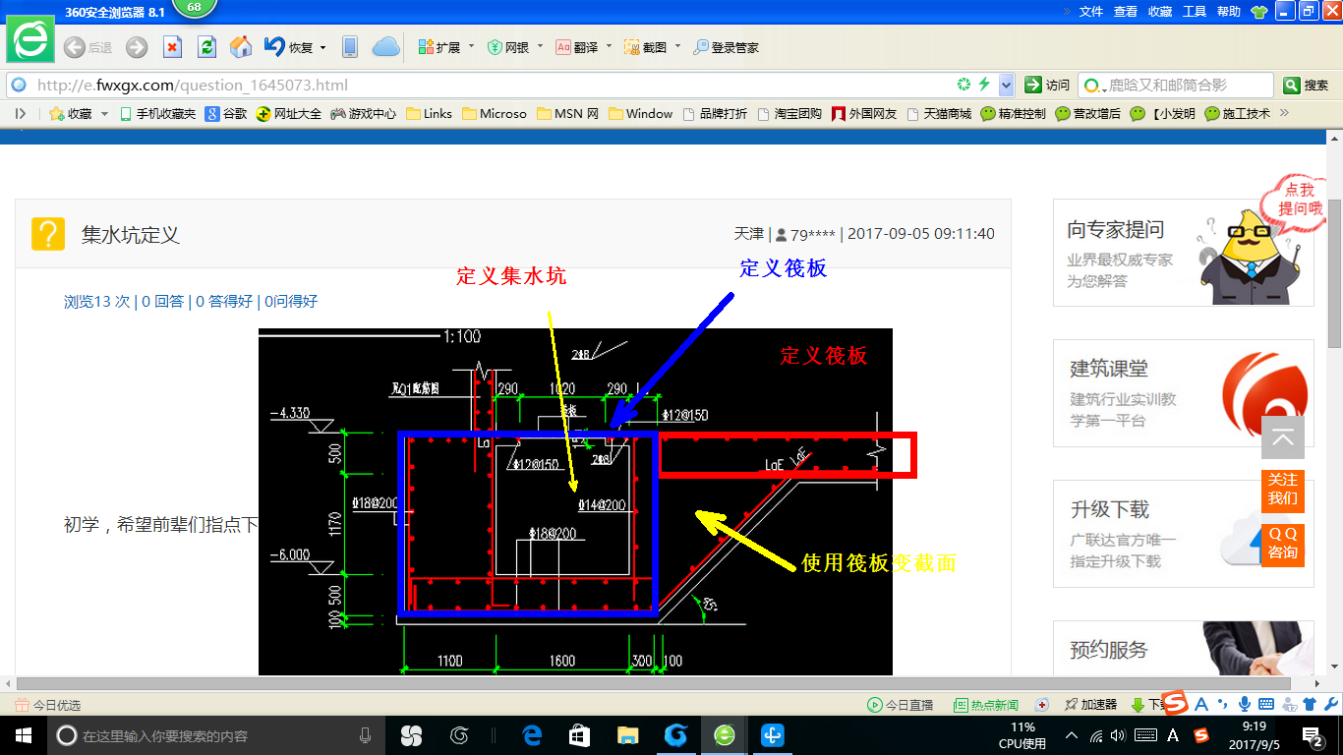Viewport: 1343px width, 755px height.
Task: Click the 翻译 translate tool
Action: click(x=577, y=47)
